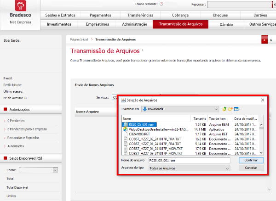Open the 0 Pendentes para a Empresa link
The width and height of the screenshot is (276, 201).
click(x=27, y=129)
